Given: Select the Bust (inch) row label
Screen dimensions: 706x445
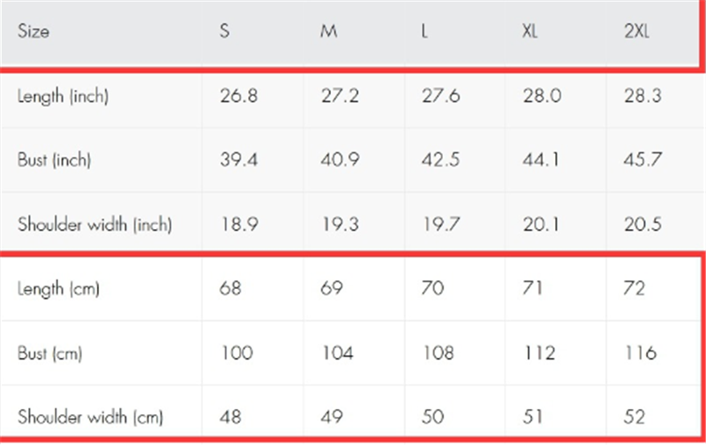Looking at the screenshot, I should pyautogui.click(x=55, y=159).
